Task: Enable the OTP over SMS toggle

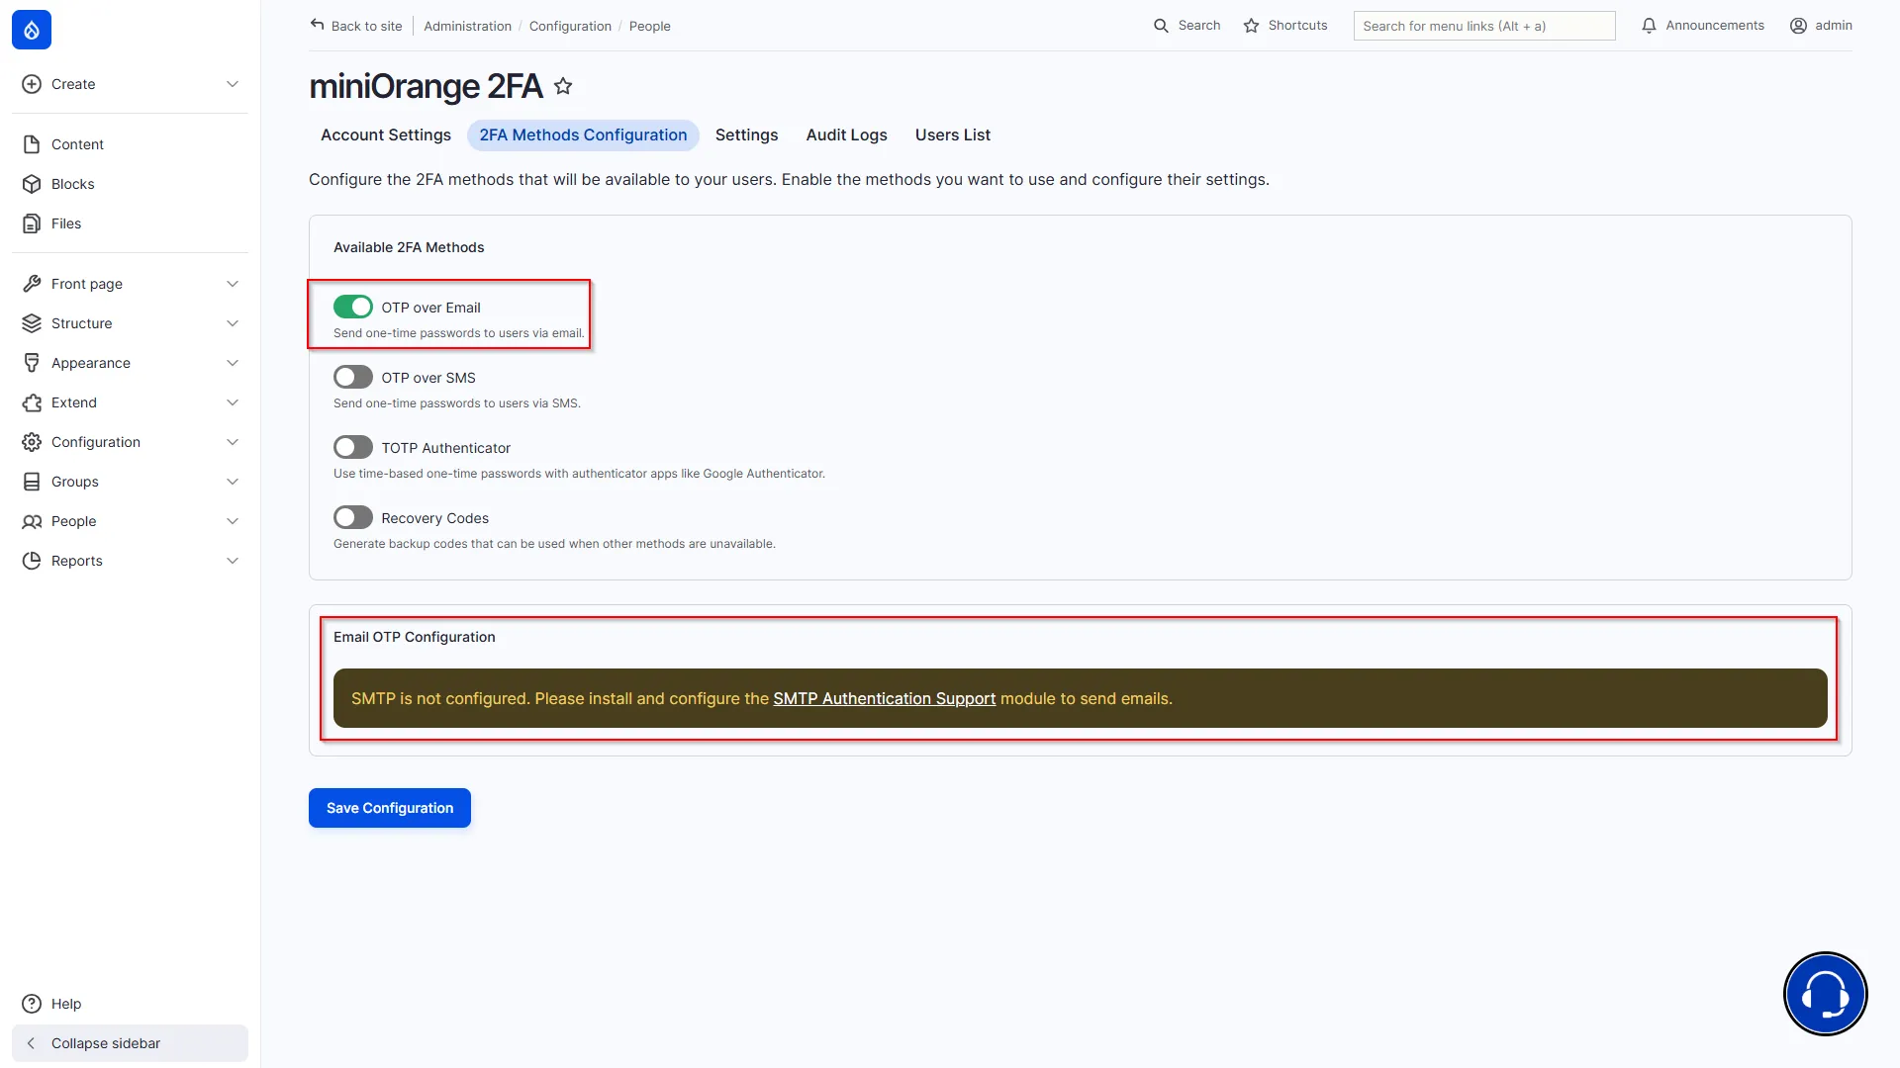Action: tap(353, 377)
